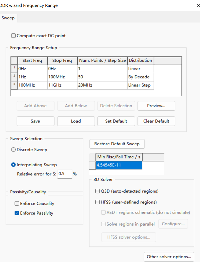Enable Q3D auto-detected regions checkbox
200x262 pixels.
click(98, 191)
